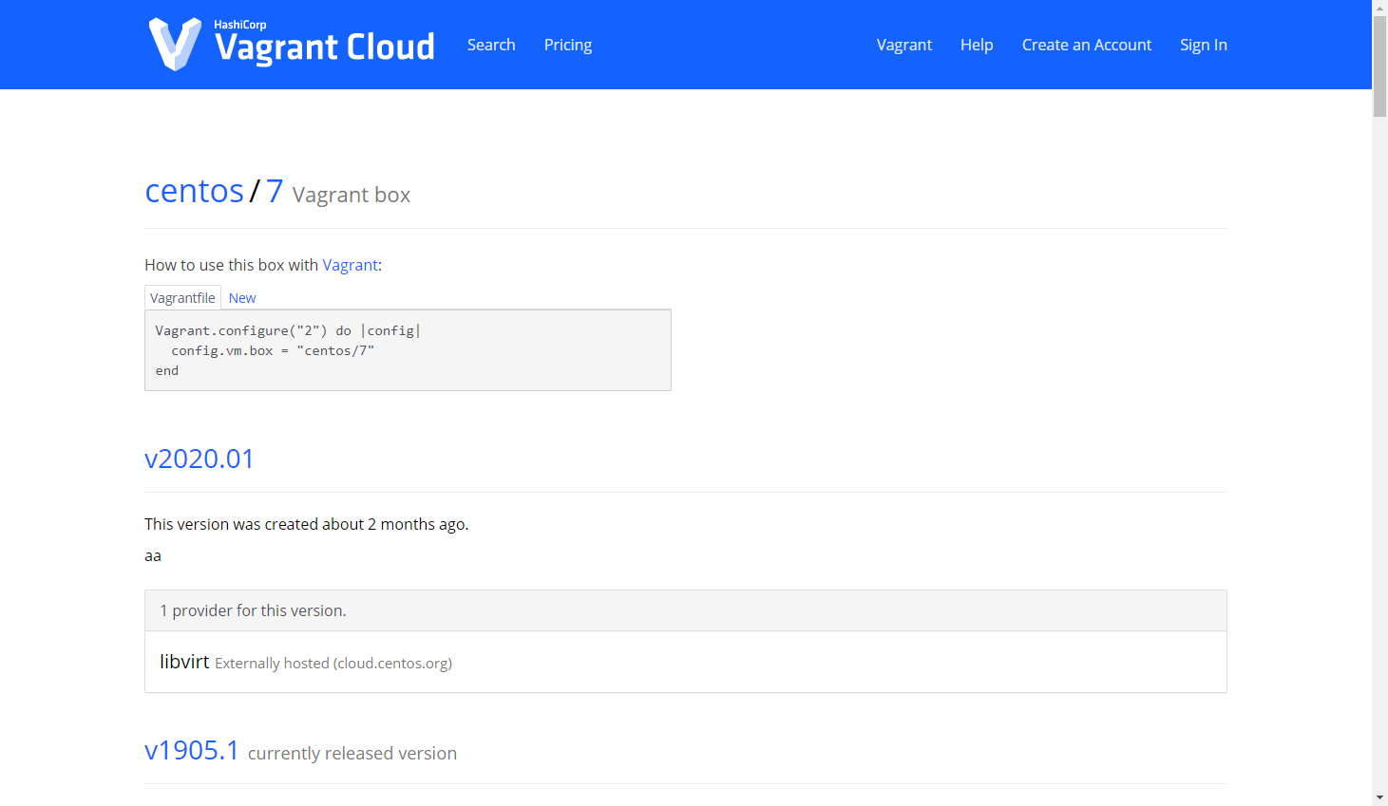The height and width of the screenshot is (806, 1388).
Task: Click the '1 provider for this version.' header
Action: pos(685,610)
